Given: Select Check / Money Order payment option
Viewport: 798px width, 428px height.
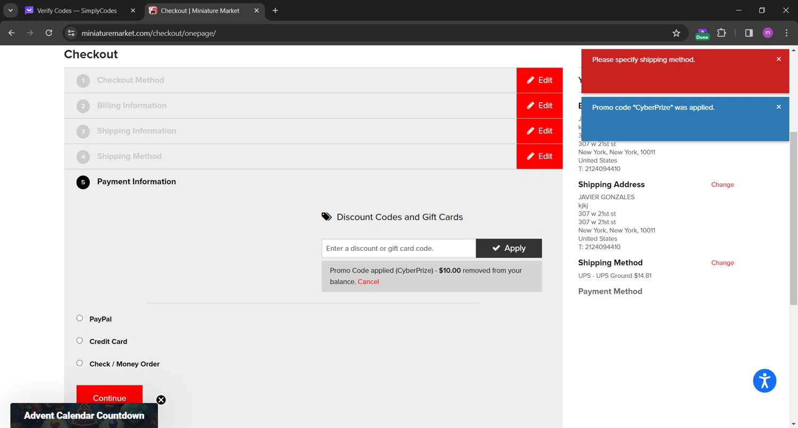Looking at the screenshot, I should point(79,363).
